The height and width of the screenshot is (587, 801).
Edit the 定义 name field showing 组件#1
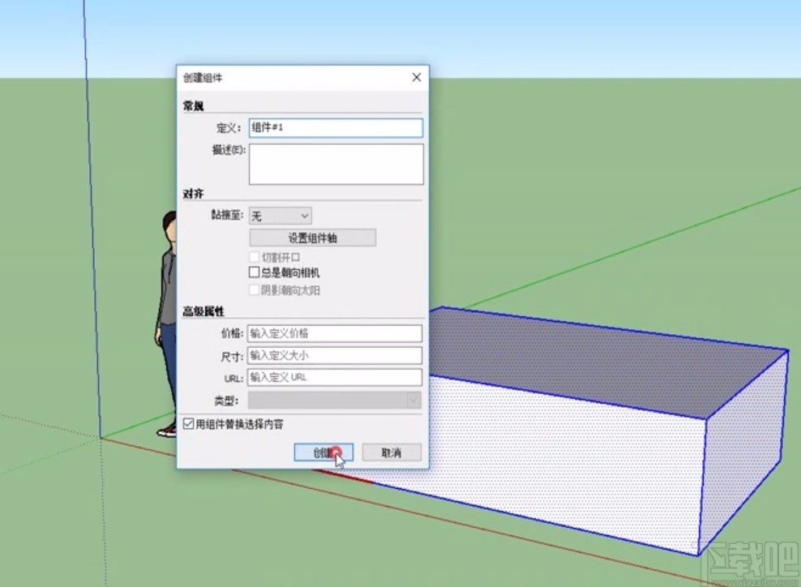pyautogui.click(x=336, y=127)
